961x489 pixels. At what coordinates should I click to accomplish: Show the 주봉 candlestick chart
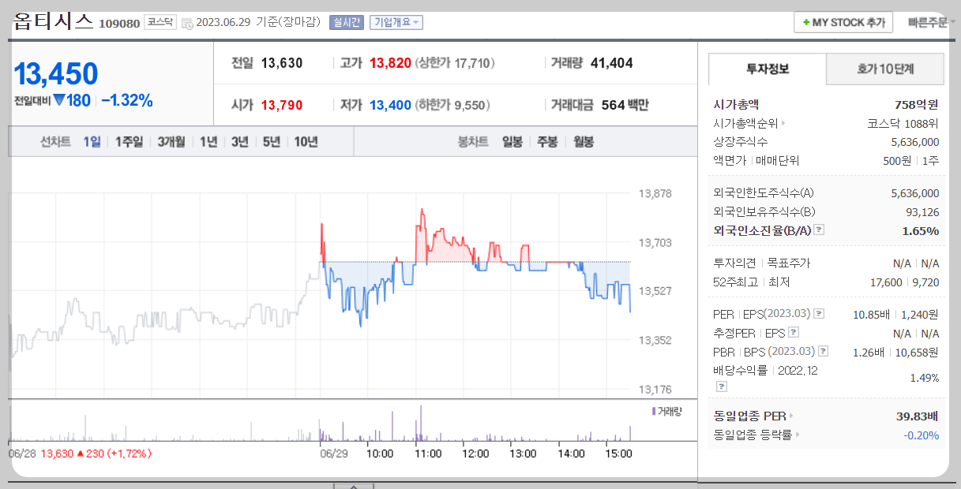coord(547,142)
